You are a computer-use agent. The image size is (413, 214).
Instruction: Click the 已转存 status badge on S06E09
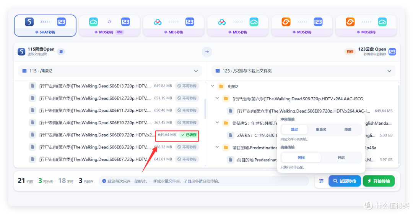coord(189,135)
